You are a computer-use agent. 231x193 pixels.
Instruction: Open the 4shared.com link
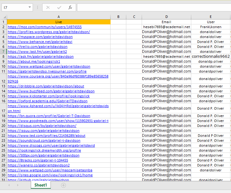pyautogui.click(x=58, y=108)
